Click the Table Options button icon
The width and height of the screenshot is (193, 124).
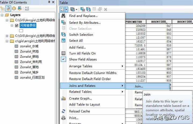(62, 9)
